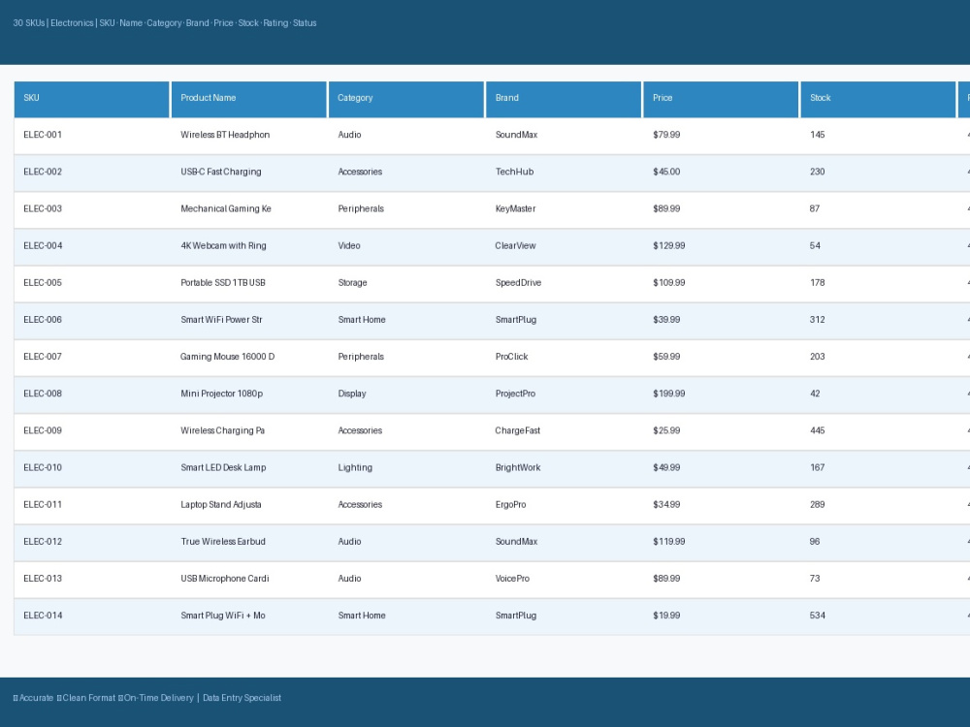Select SKU cell ELEC-007

(x=91, y=358)
